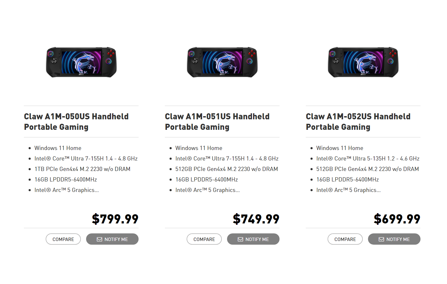Click envelope icon for Claw A1M-052US
The height and width of the screenshot is (284, 447).
pyautogui.click(x=381, y=239)
